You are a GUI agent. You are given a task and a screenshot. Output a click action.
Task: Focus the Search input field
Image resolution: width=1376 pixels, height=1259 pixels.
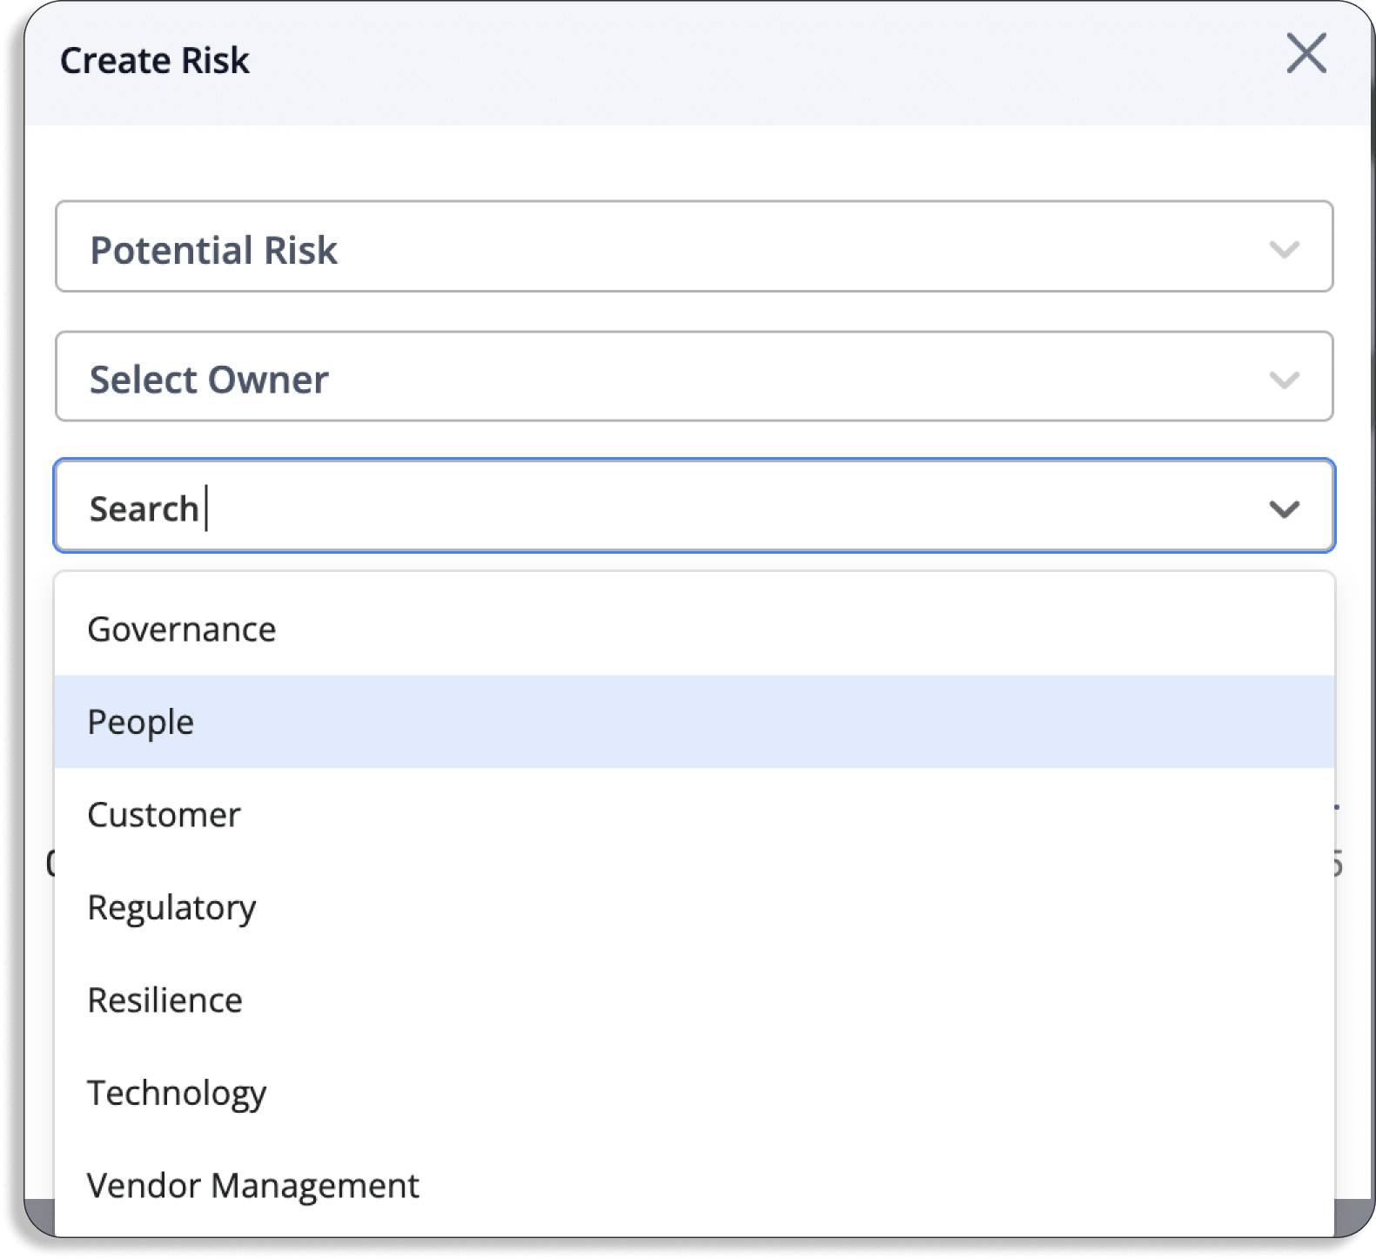point(694,506)
